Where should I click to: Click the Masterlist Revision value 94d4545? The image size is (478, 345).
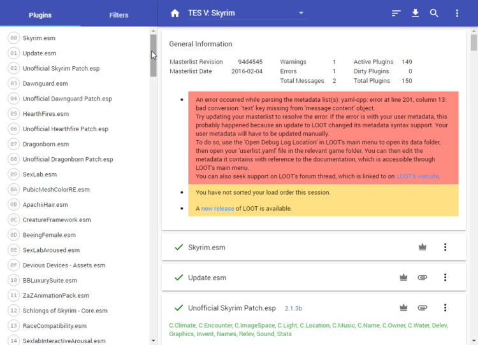[x=250, y=62]
